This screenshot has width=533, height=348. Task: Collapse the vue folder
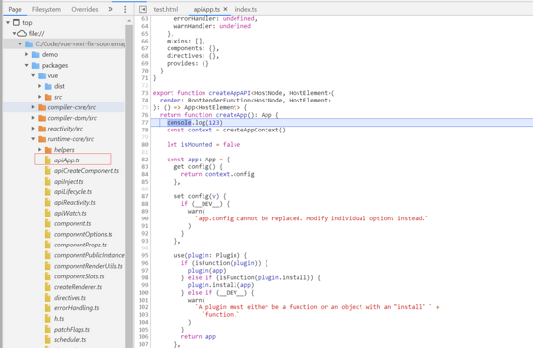click(x=33, y=75)
